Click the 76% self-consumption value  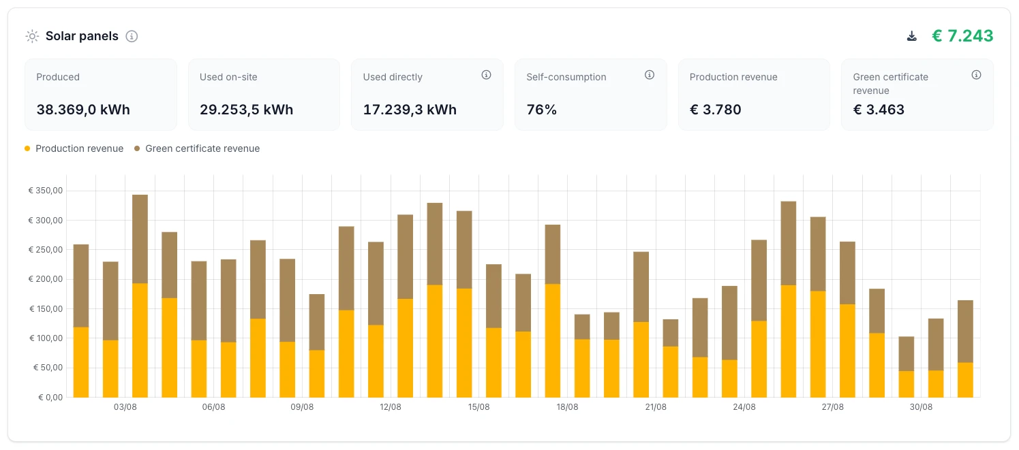point(542,110)
